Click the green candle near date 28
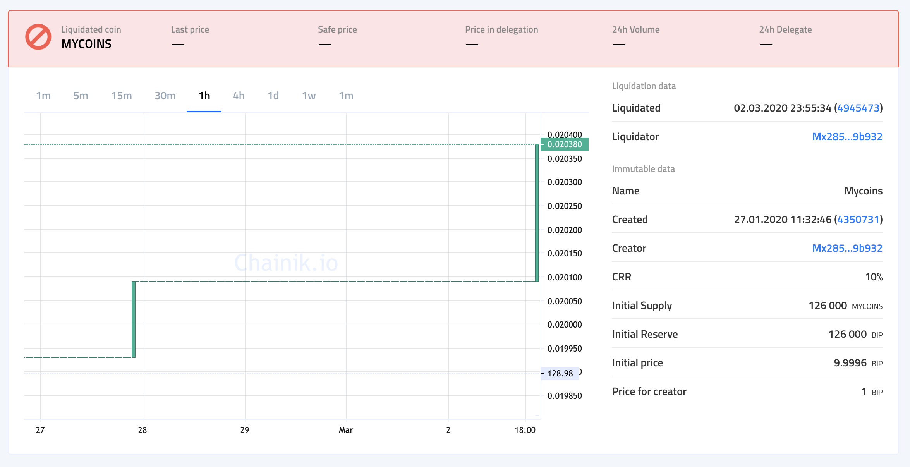This screenshot has width=910, height=467. (134, 319)
